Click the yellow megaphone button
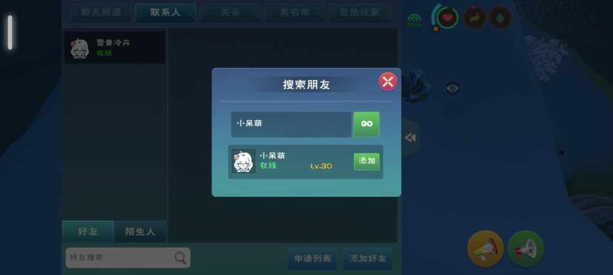Screen dimensions: 613x275 coord(485,249)
